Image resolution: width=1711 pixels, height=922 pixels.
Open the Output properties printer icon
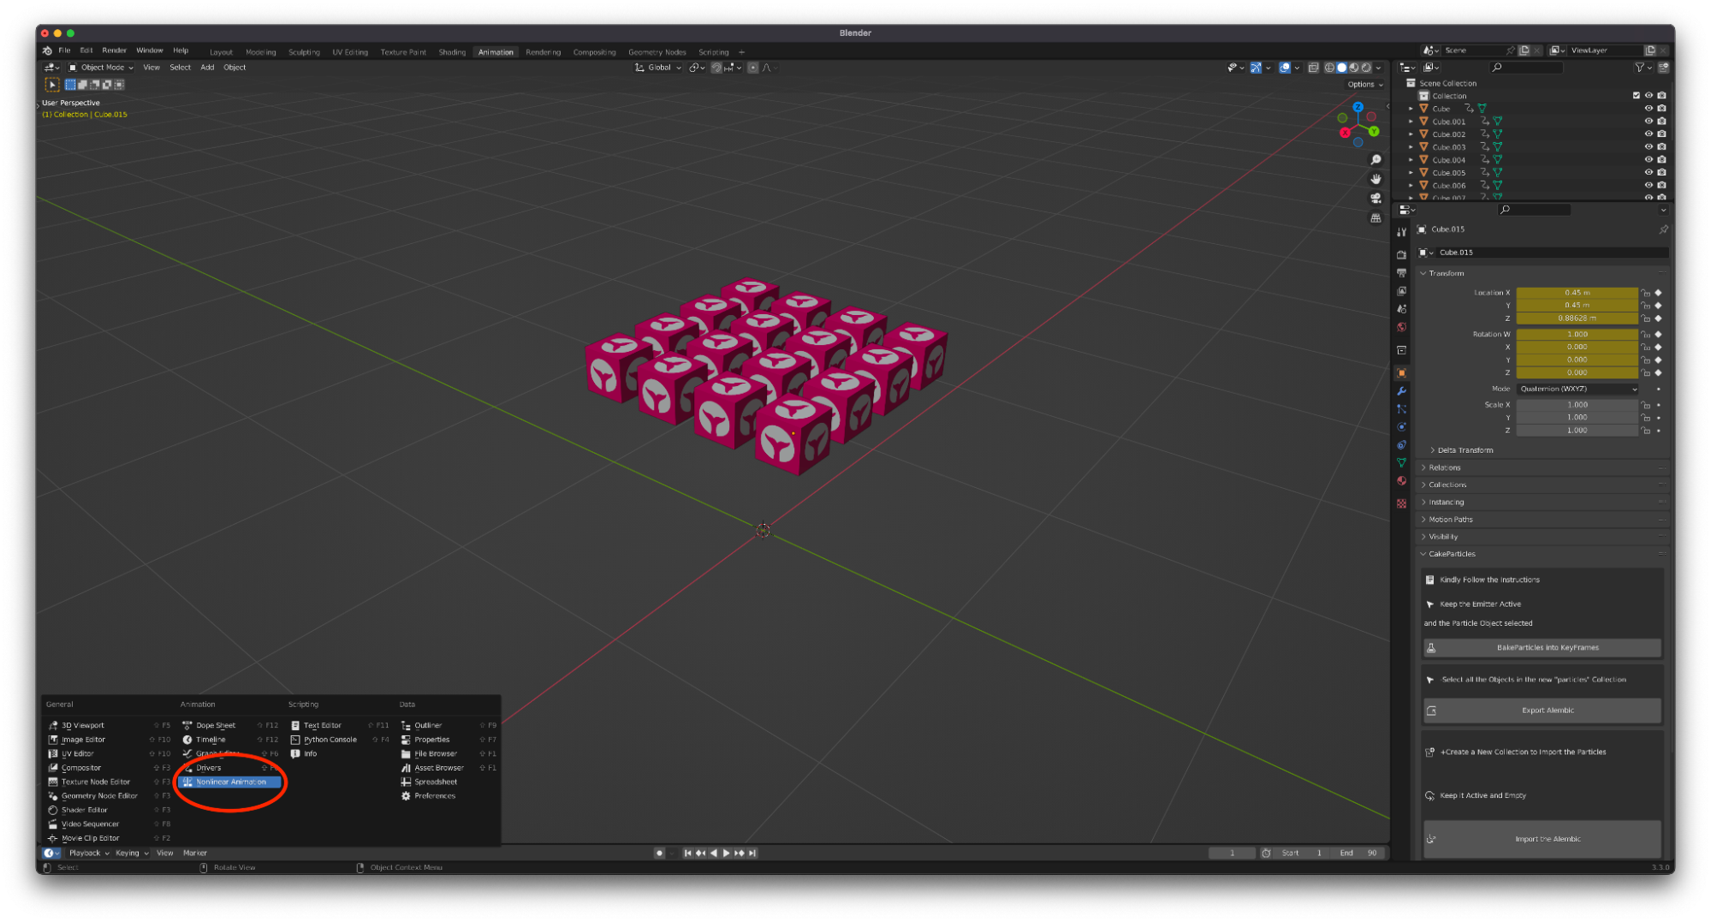(1401, 273)
